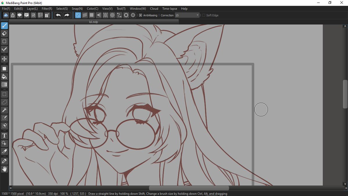Click the 100 % zoom status text
Screen dimensions: 348x196
[x=64, y=194]
